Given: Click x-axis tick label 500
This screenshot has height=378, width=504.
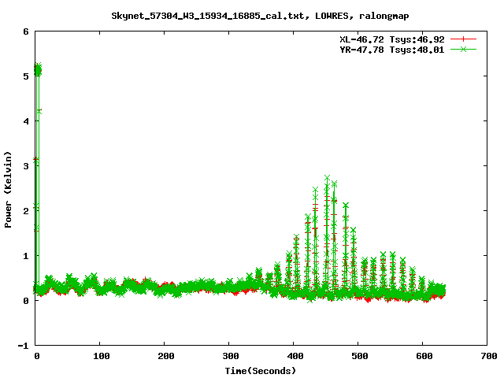Looking at the screenshot, I should click(x=360, y=356).
